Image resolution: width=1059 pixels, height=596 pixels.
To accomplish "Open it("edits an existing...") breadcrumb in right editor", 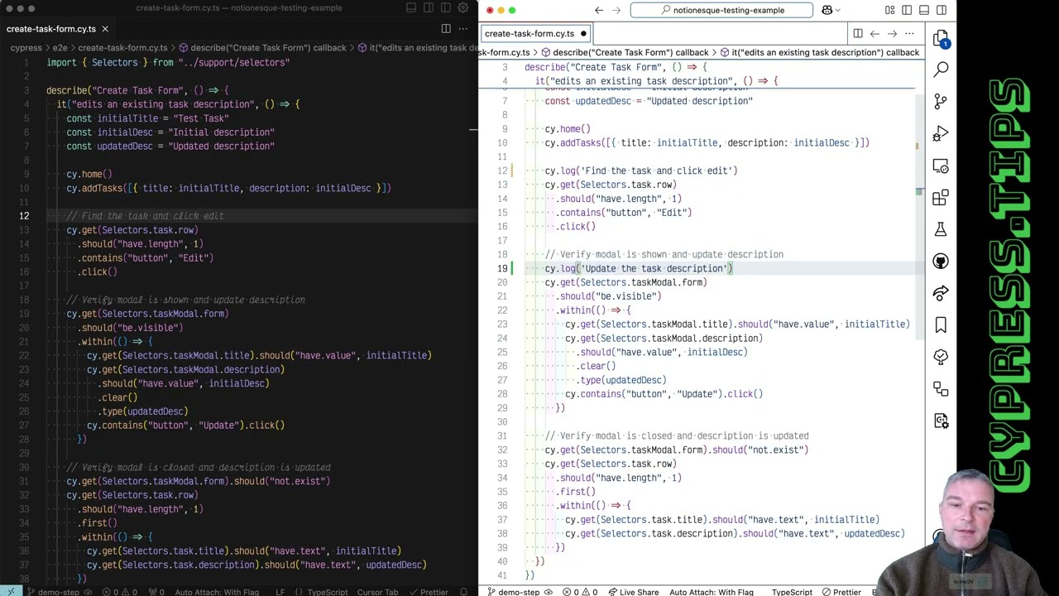I will click(818, 52).
